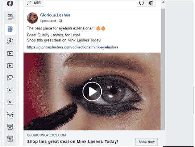195x147 pixels.
Task: Choose the right column placement icon
Action: point(10,78)
